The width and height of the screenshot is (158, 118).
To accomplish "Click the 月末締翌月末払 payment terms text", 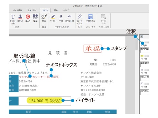I will click(28, 86).
